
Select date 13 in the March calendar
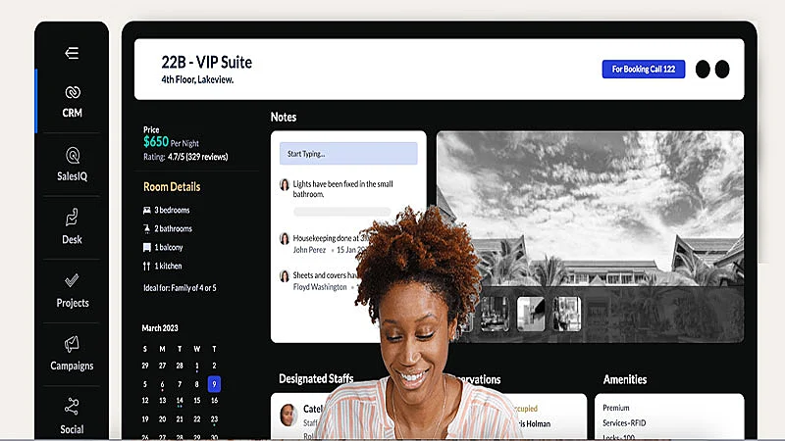point(162,401)
